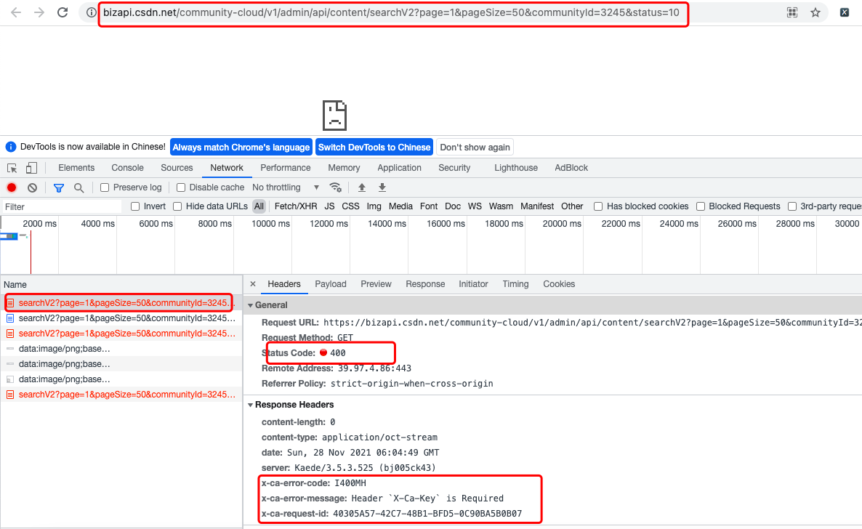Toggle the device toolbar icon

[x=31, y=168]
